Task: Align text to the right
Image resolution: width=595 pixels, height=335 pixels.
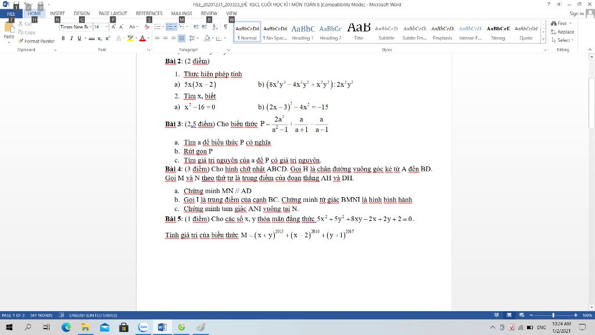Action: [x=173, y=38]
